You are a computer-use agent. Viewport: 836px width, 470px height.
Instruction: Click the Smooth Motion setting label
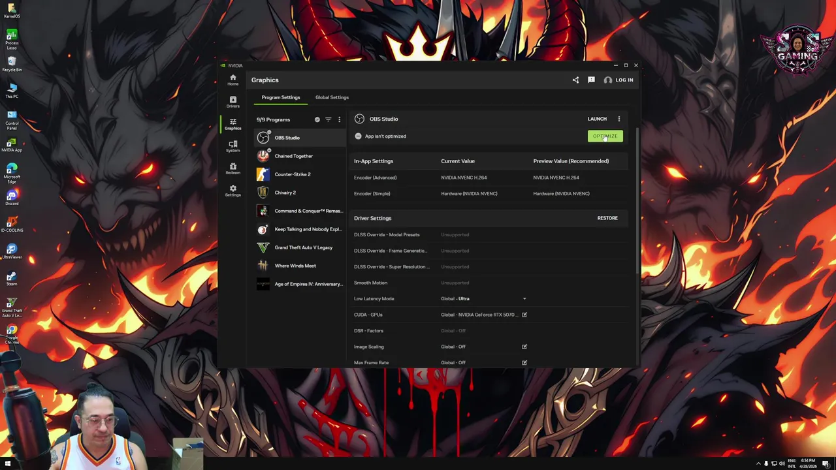click(370, 283)
